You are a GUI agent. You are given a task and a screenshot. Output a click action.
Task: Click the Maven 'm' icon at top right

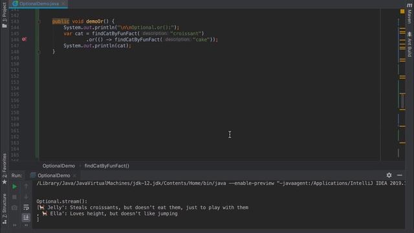[x=409, y=5]
